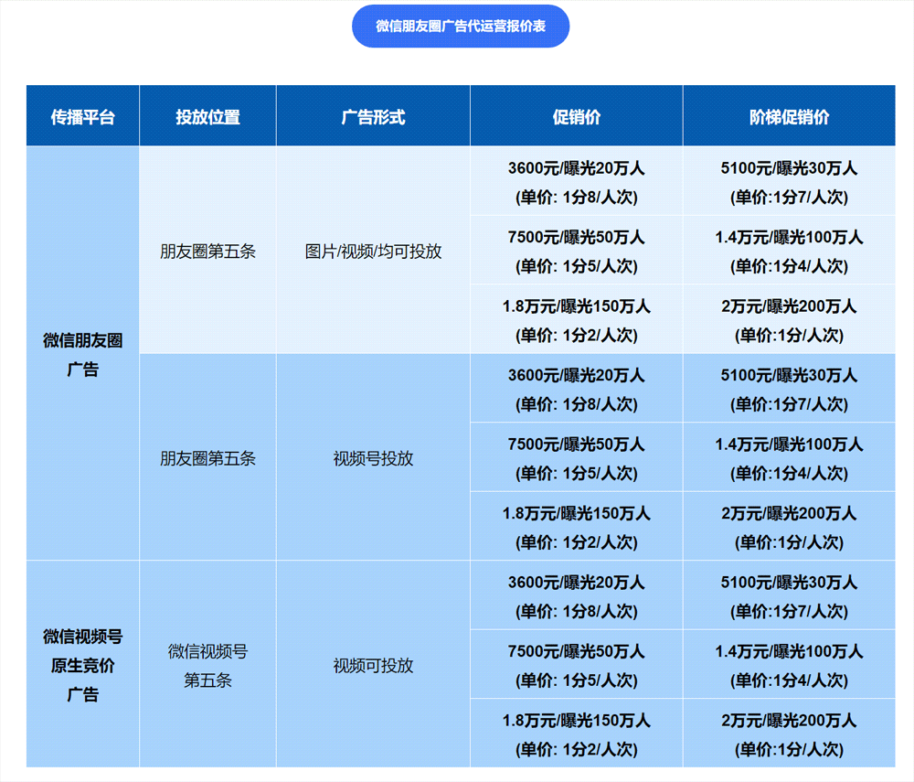The image size is (914, 782).
Task: Select the 广告形式 column header
Action: click(x=373, y=117)
